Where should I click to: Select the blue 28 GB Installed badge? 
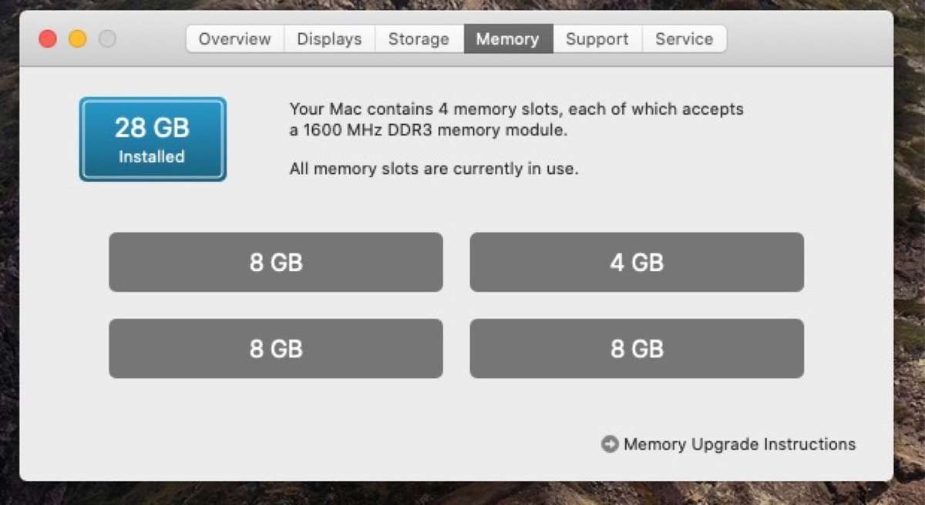(152, 139)
